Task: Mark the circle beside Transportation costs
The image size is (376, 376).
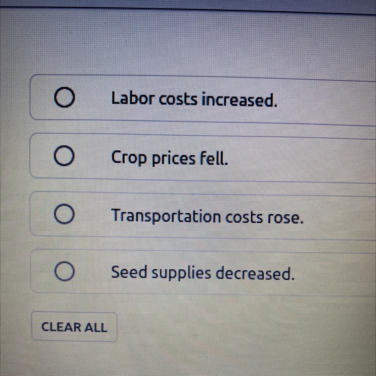Action: 64,215
